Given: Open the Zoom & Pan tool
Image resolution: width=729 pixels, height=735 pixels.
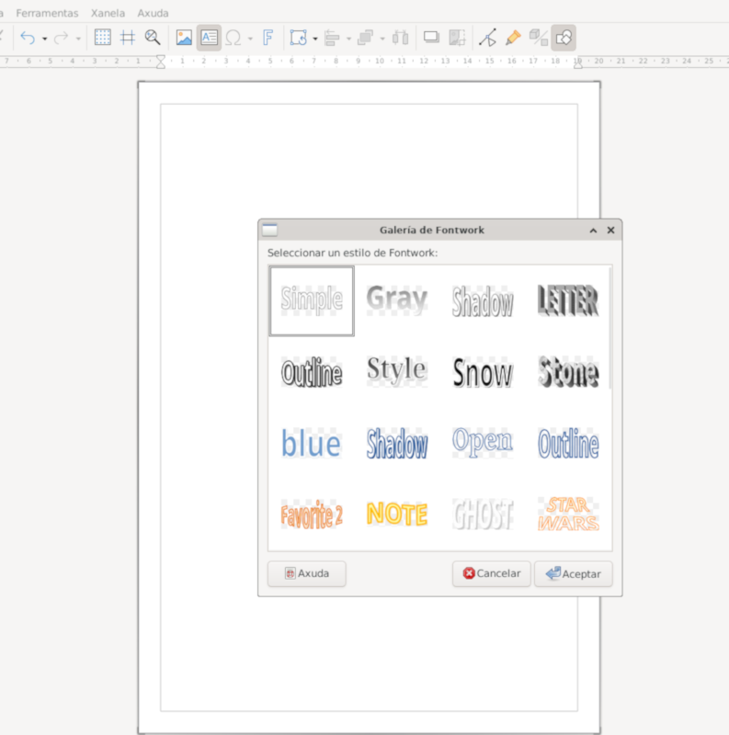Looking at the screenshot, I should tap(153, 38).
